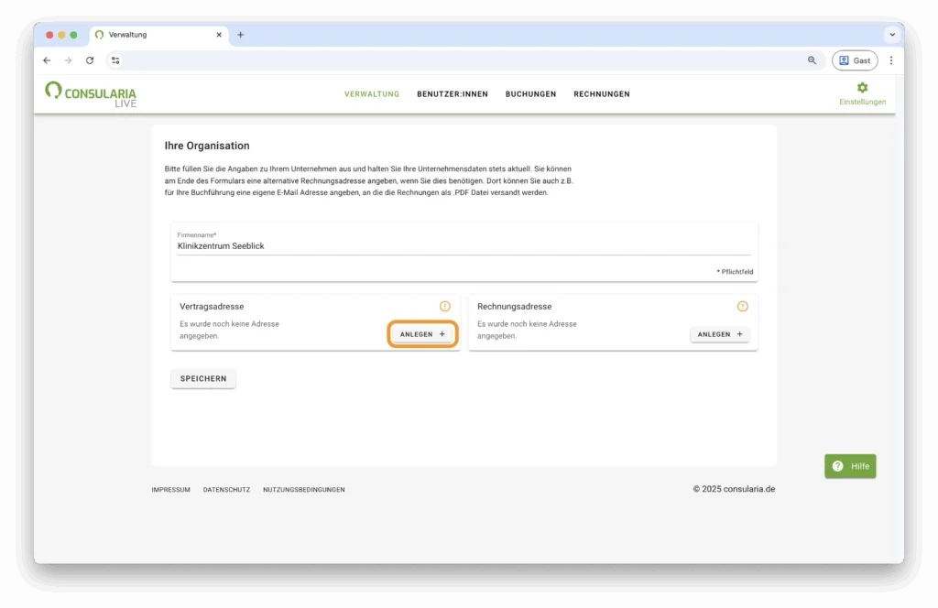Open the Datenschutz footer link
The width and height of the screenshot is (938, 608).
click(226, 490)
